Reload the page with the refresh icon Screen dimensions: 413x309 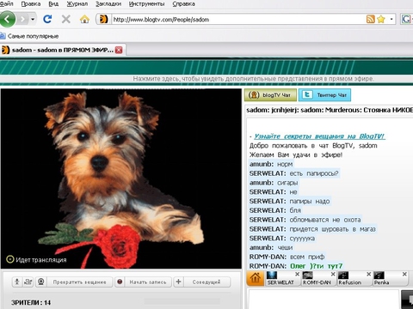[47, 19]
